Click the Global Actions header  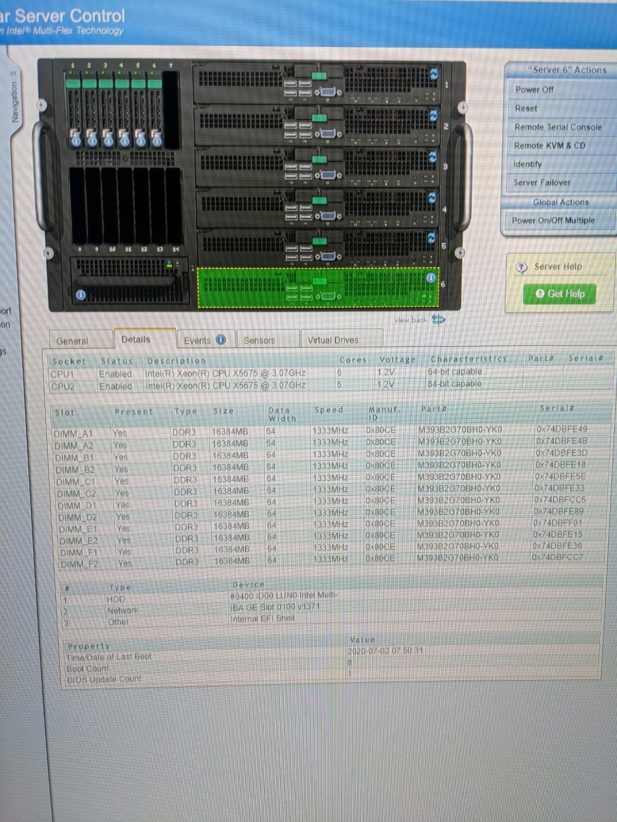[560, 202]
